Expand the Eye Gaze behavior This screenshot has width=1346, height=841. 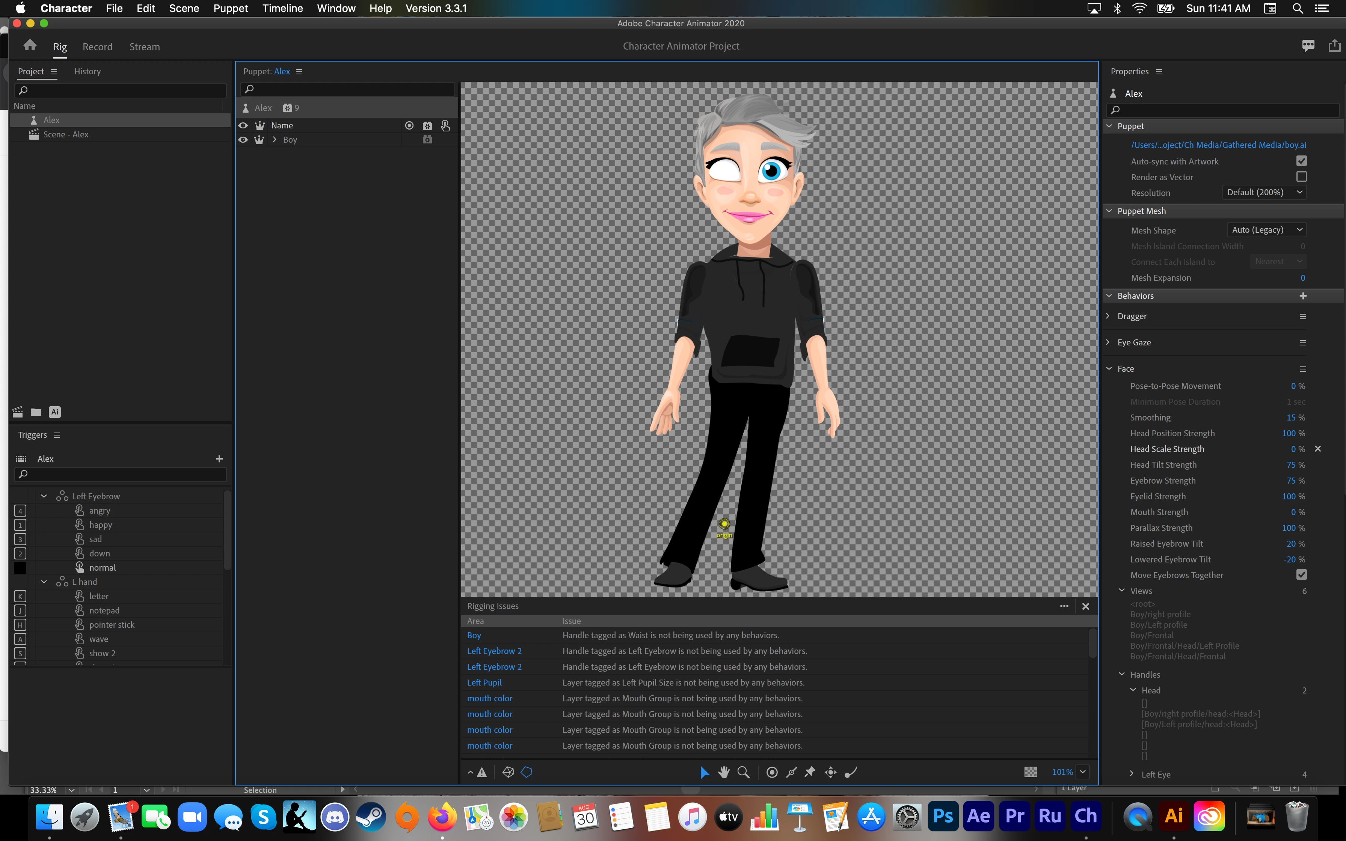coord(1108,342)
